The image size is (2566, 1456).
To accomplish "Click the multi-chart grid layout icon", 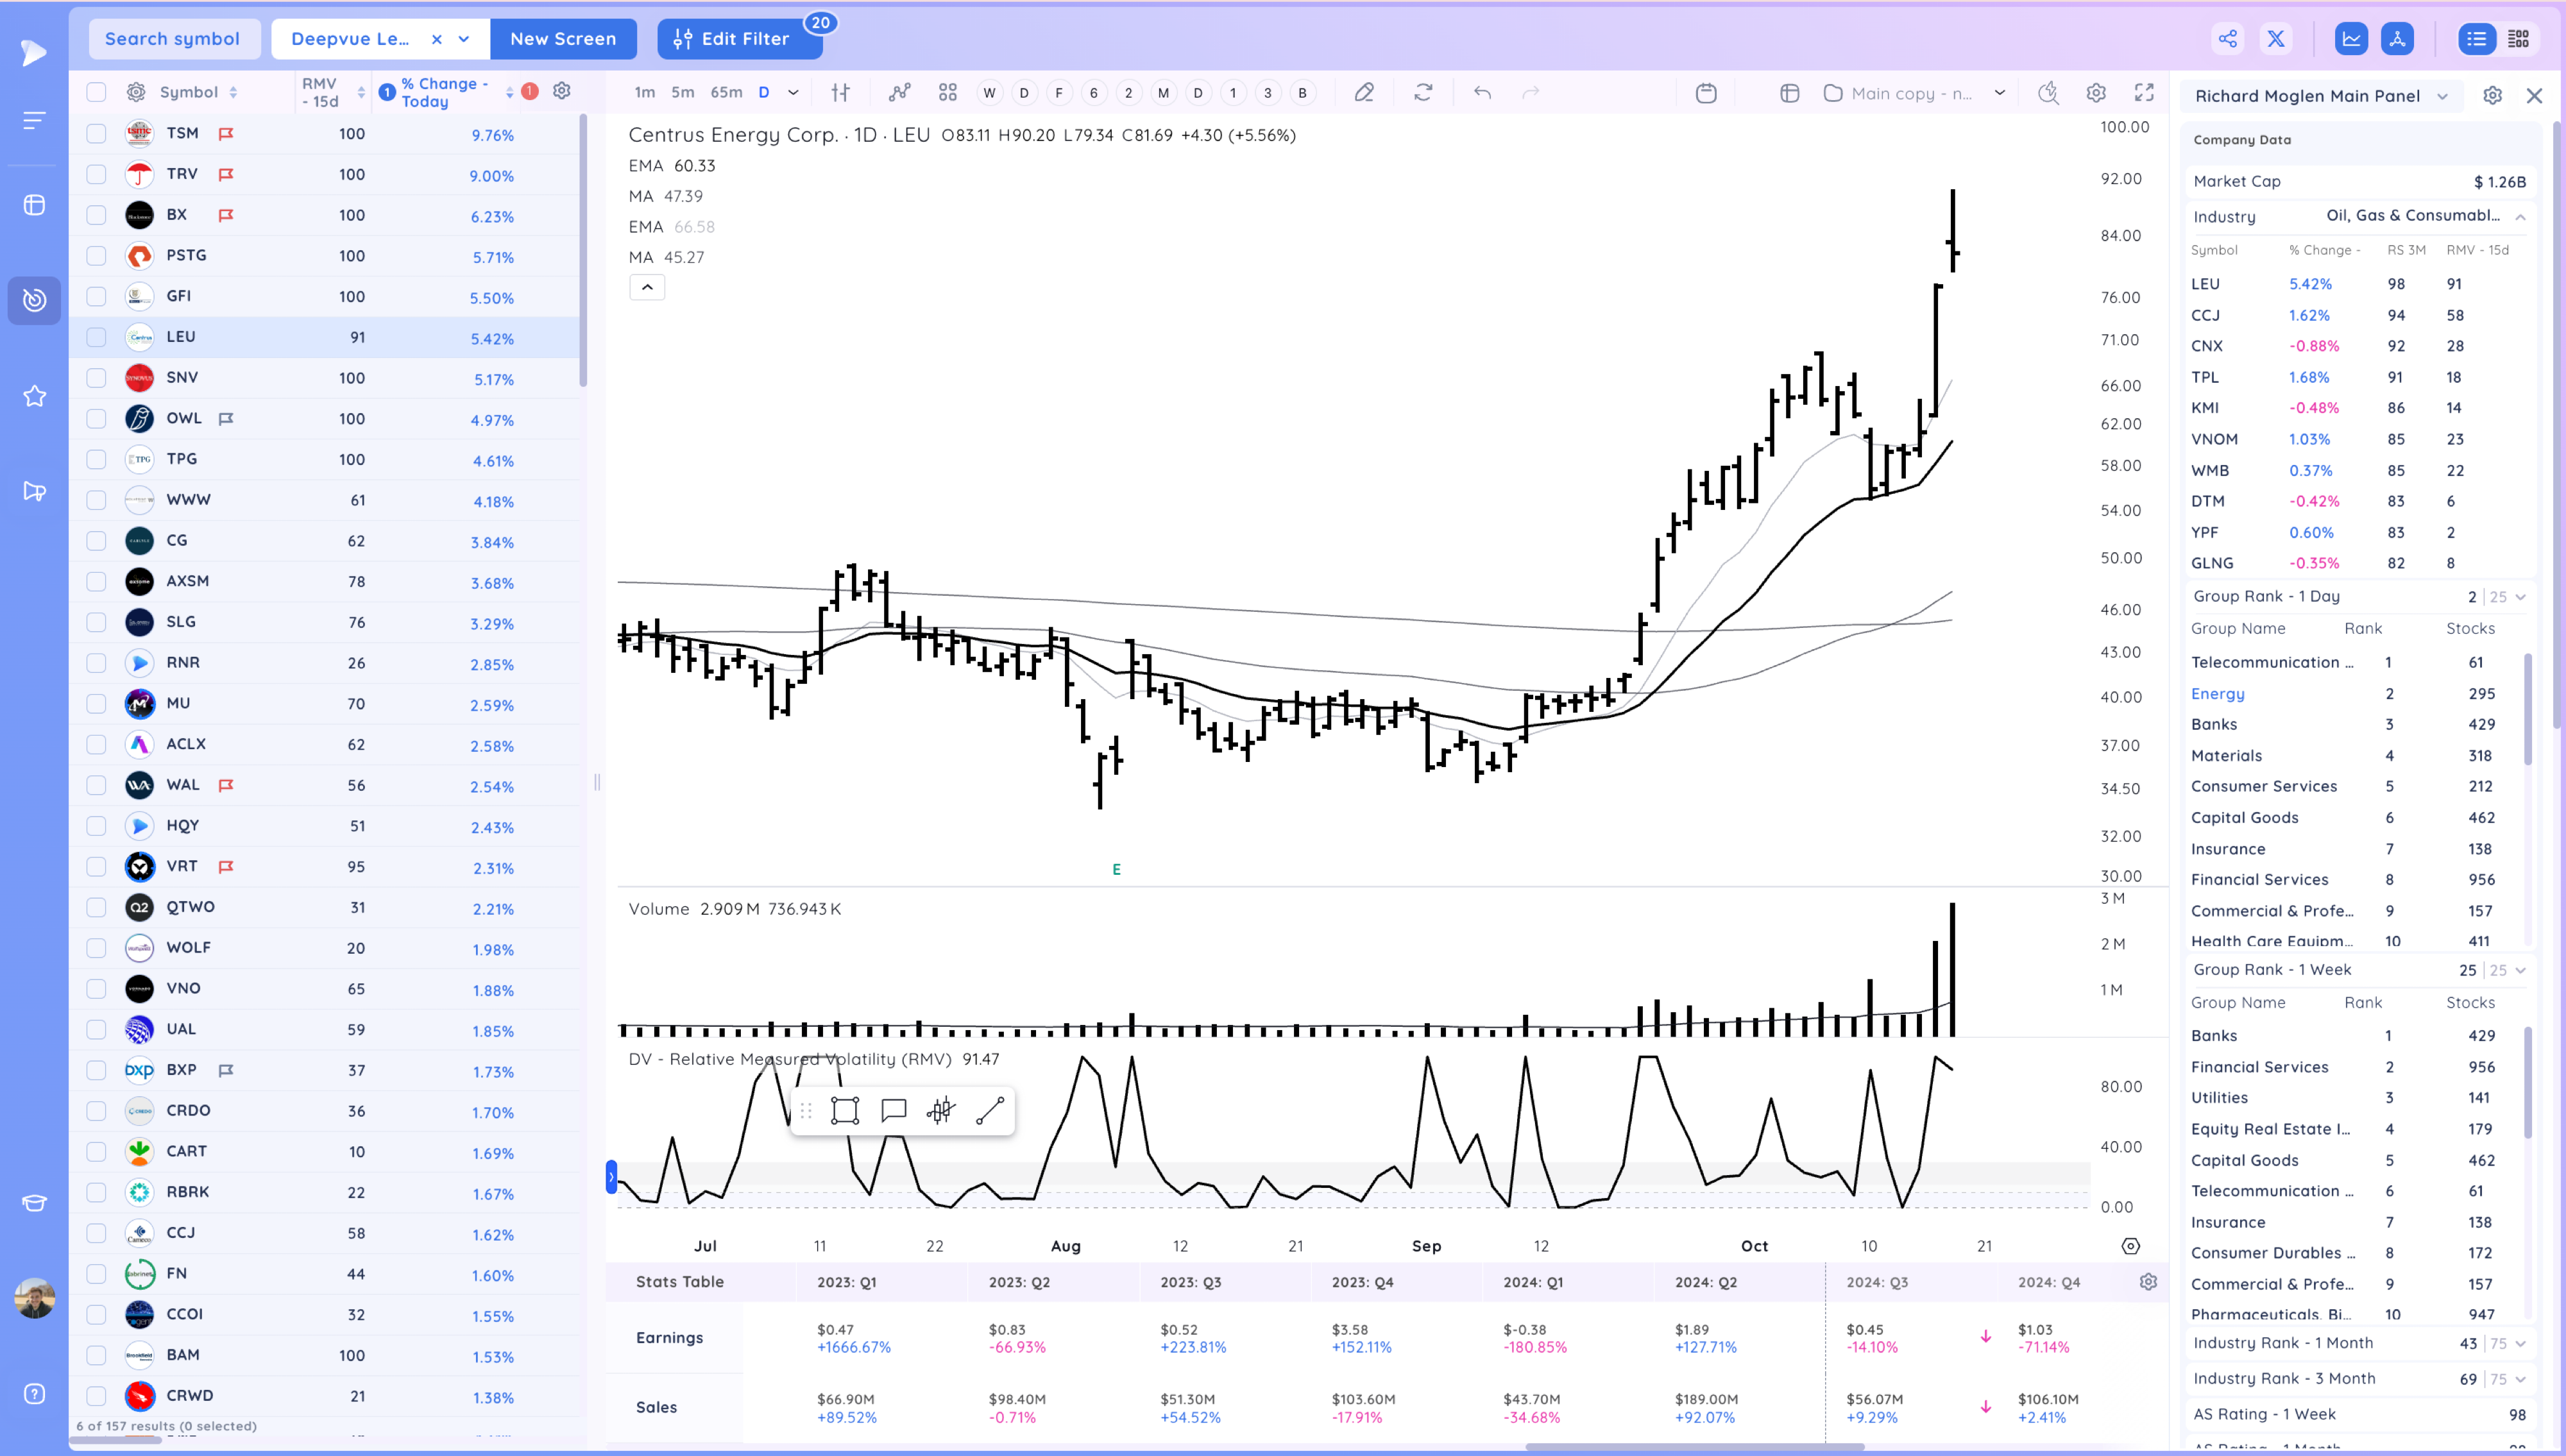I will pyautogui.click(x=947, y=92).
